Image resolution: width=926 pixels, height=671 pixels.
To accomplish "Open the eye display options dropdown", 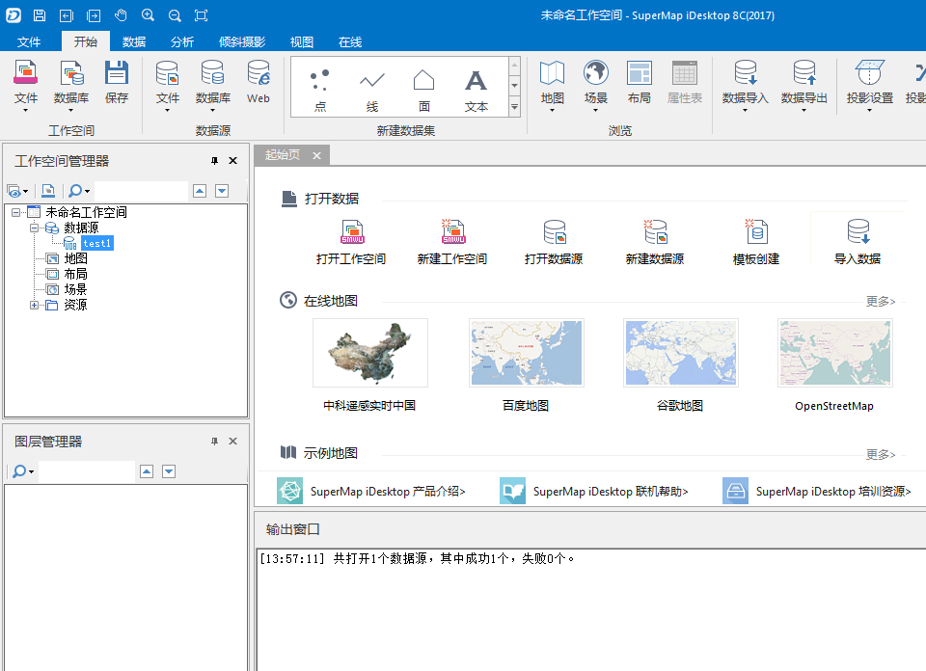I will (17, 191).
